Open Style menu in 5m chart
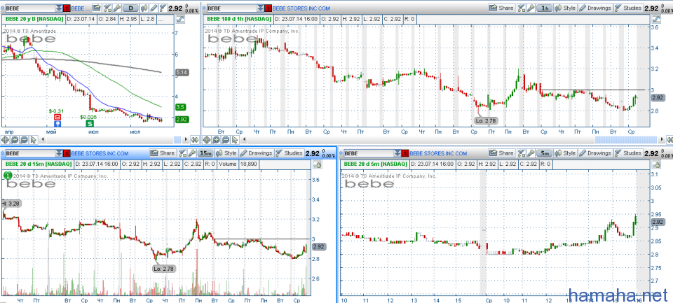Image resolution: width=673 pixels, height=303 pixels. click(x=565, y=153)
